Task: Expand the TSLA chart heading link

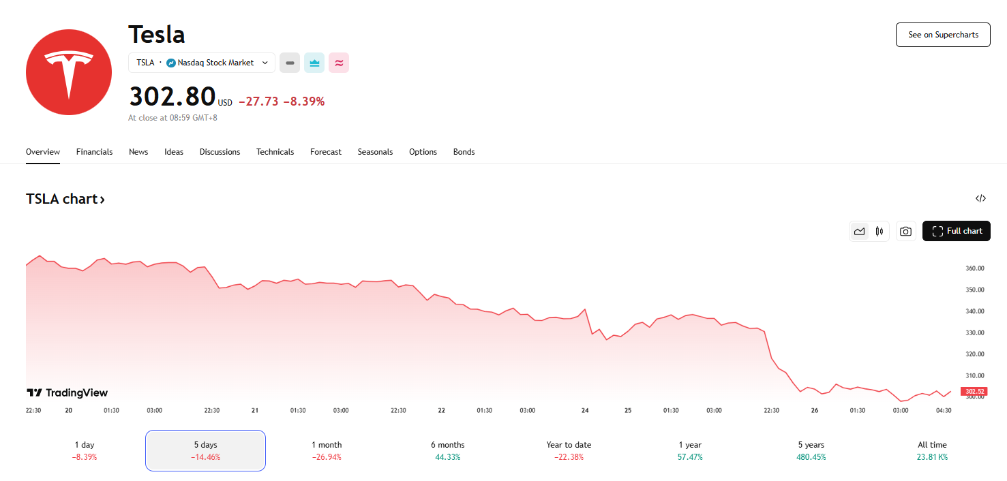Action: pyautogui.click(x=65, y=199)
